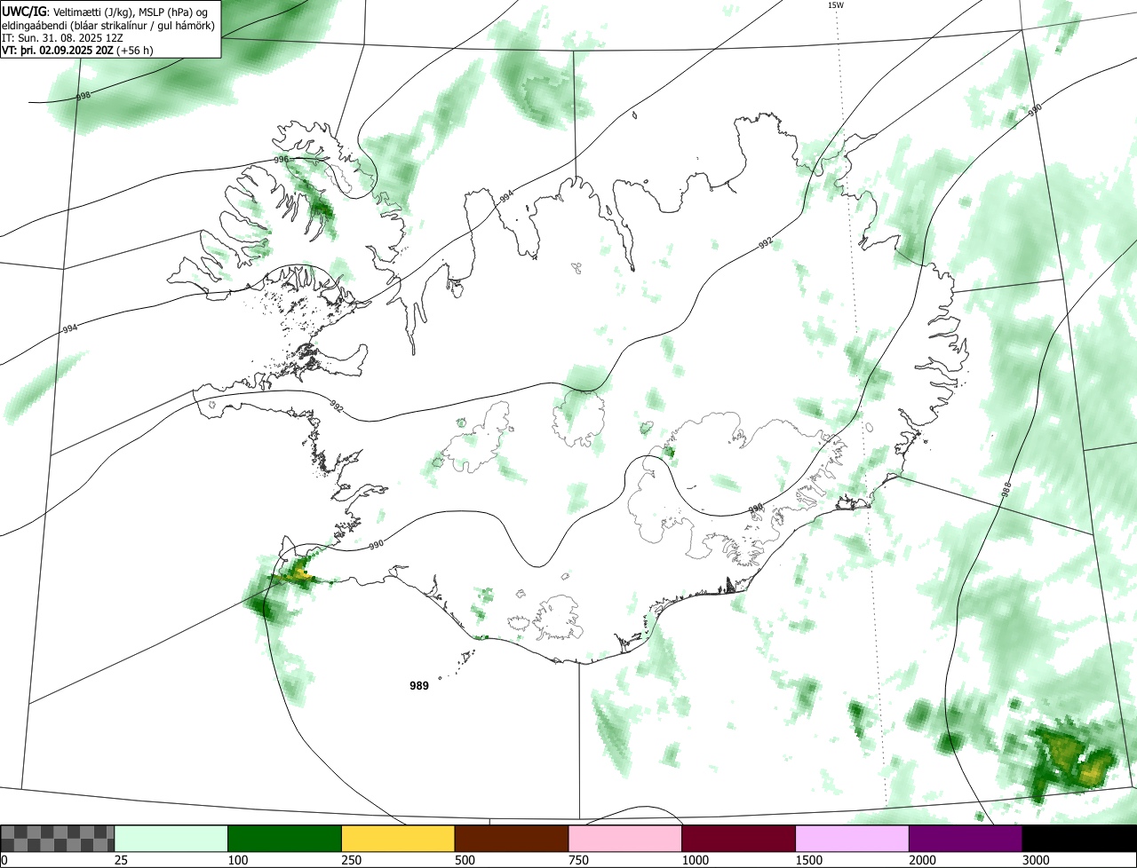Click the '998' isobar label
Screen dimensions: 1137x868
tap(83, 94)
